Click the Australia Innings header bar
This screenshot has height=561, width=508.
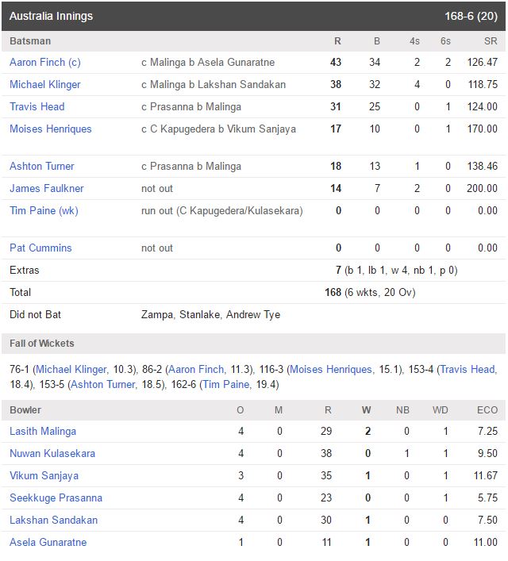coord(253,16)
